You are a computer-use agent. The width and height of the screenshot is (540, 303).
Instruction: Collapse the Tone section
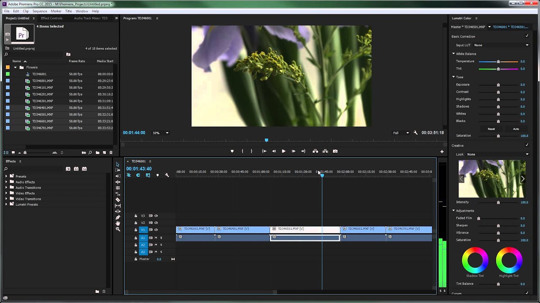point(454,77)
